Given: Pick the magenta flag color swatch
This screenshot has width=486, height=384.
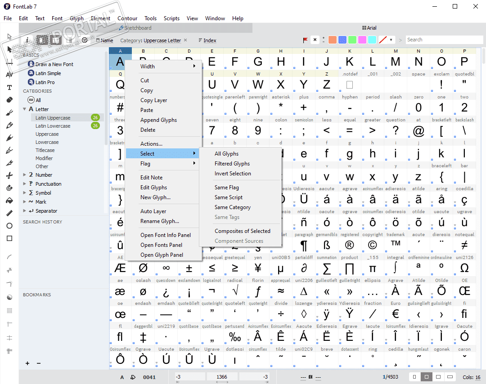Looking at the screenshot, I should pyautogui.click(x=362, y=40).
